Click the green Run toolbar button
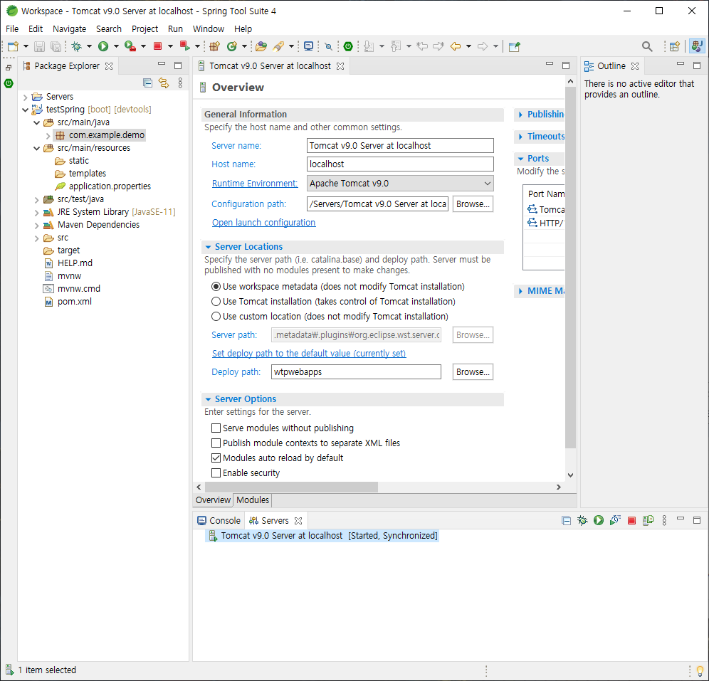 coord(103,46)
